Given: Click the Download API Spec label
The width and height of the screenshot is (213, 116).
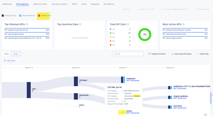Looking at the screenshot, I should click(x=183, y=54).
